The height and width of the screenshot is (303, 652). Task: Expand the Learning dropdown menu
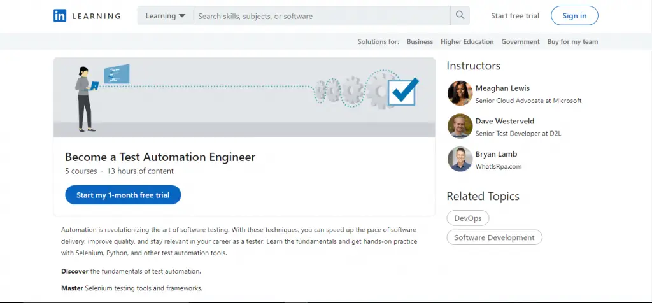tap(165, 16)
